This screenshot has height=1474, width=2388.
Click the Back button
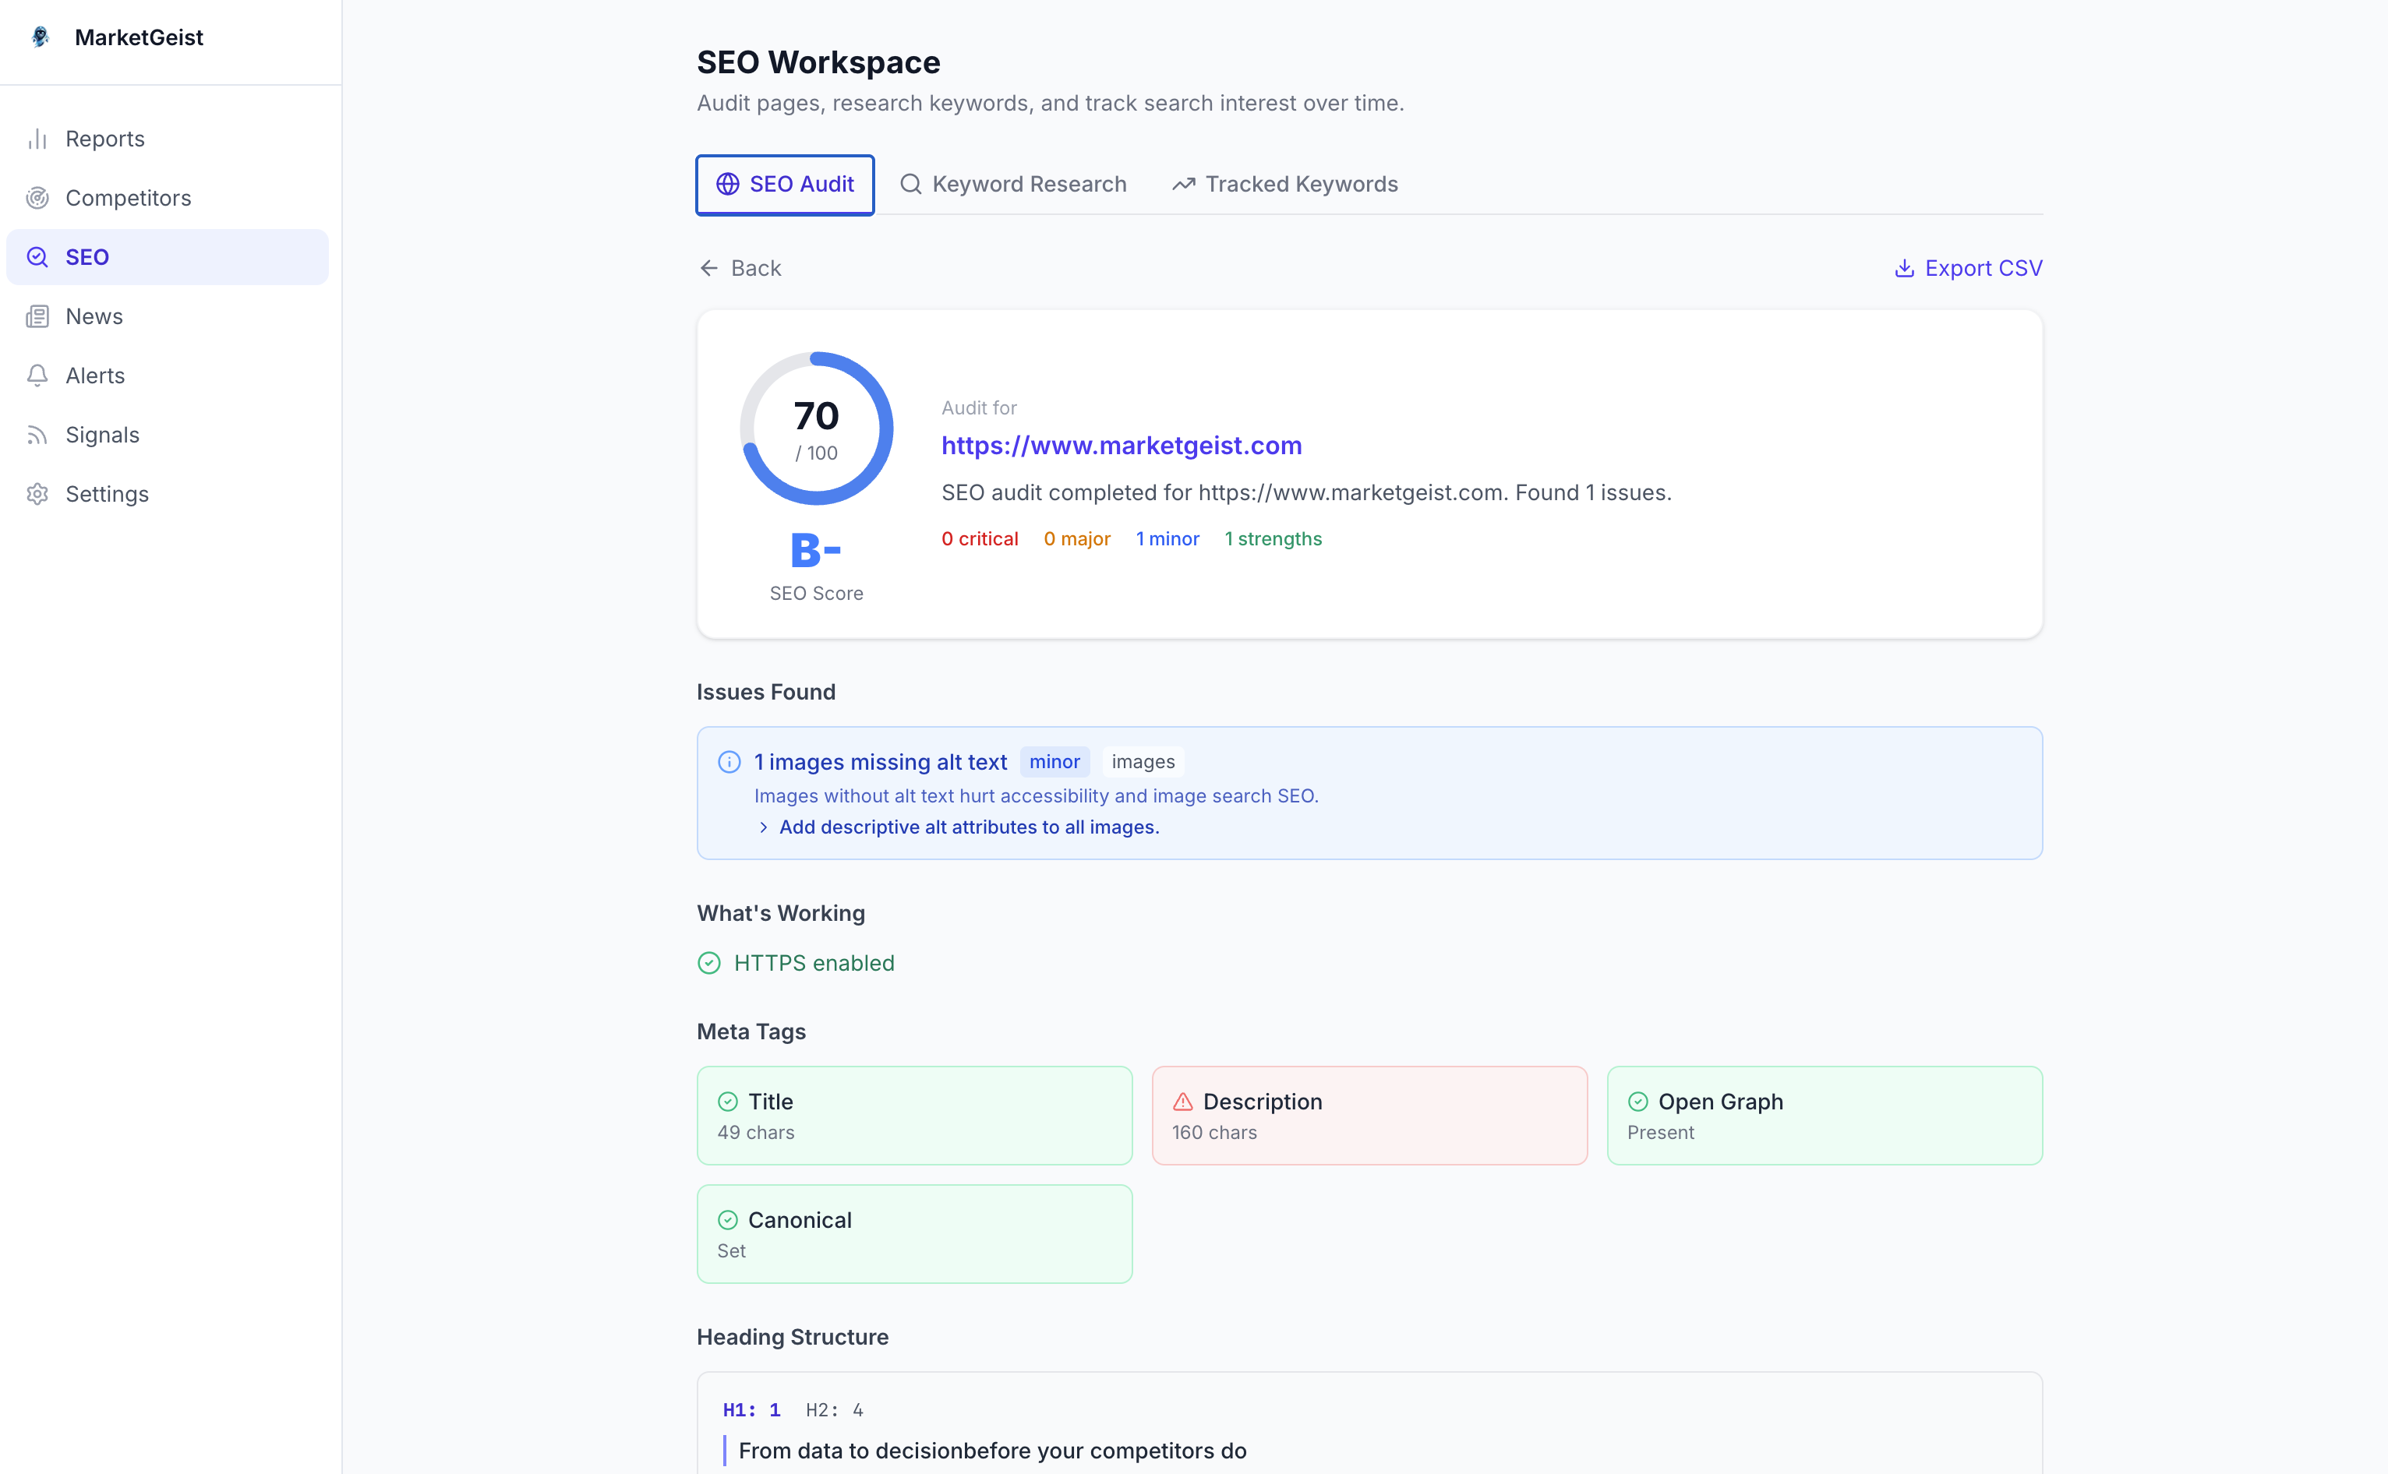tap(741, 267)
